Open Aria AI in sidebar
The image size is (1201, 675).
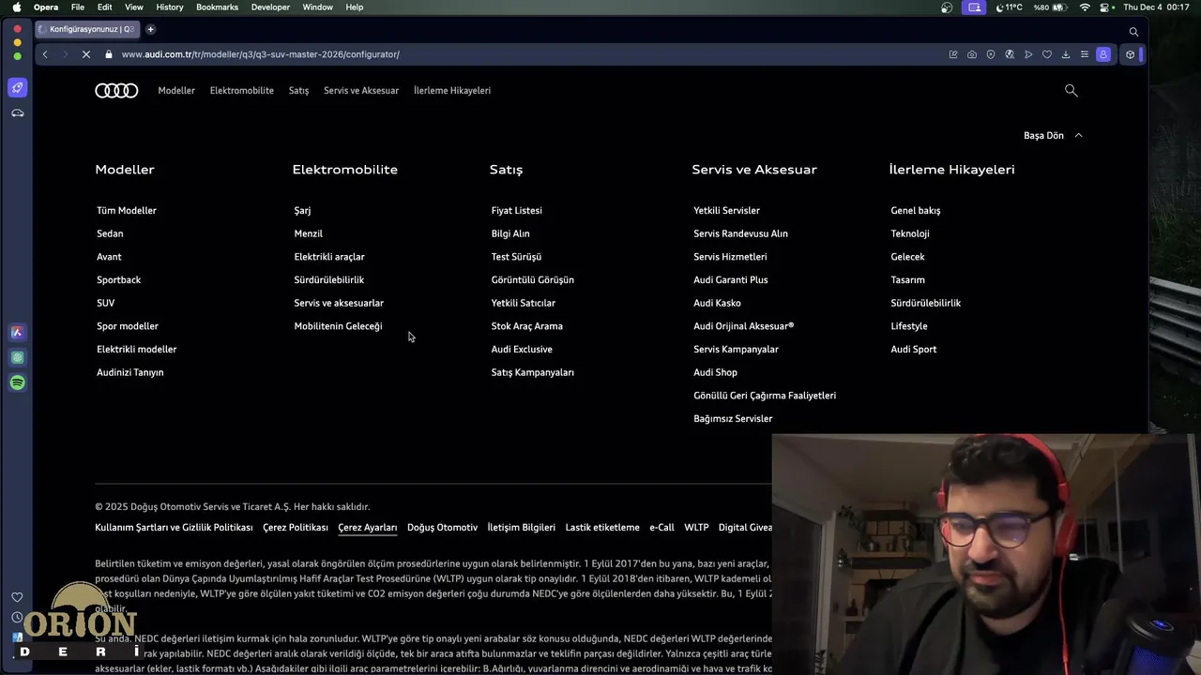click(x=17, y=332)
